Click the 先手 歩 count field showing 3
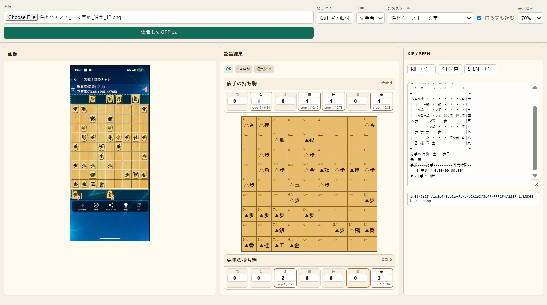This screenshot has height=305, width=547. 382,278
